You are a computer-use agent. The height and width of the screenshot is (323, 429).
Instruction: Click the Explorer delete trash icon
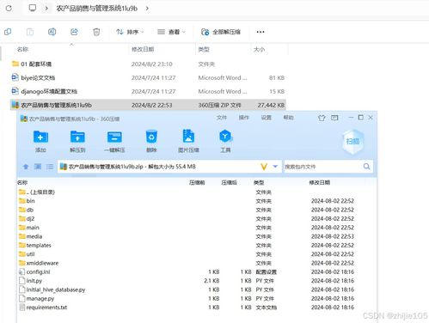[x=96, y=32]
